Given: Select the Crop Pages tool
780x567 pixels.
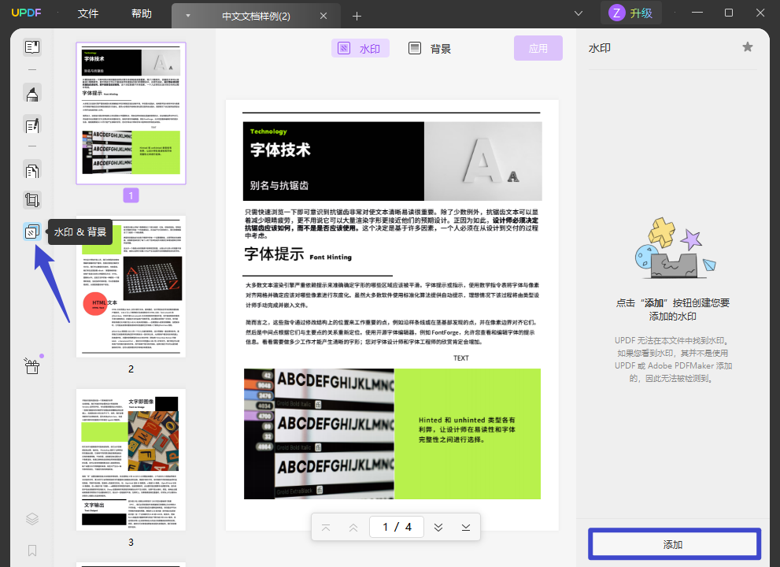Looking at the screenshot, I should [32, 200].
